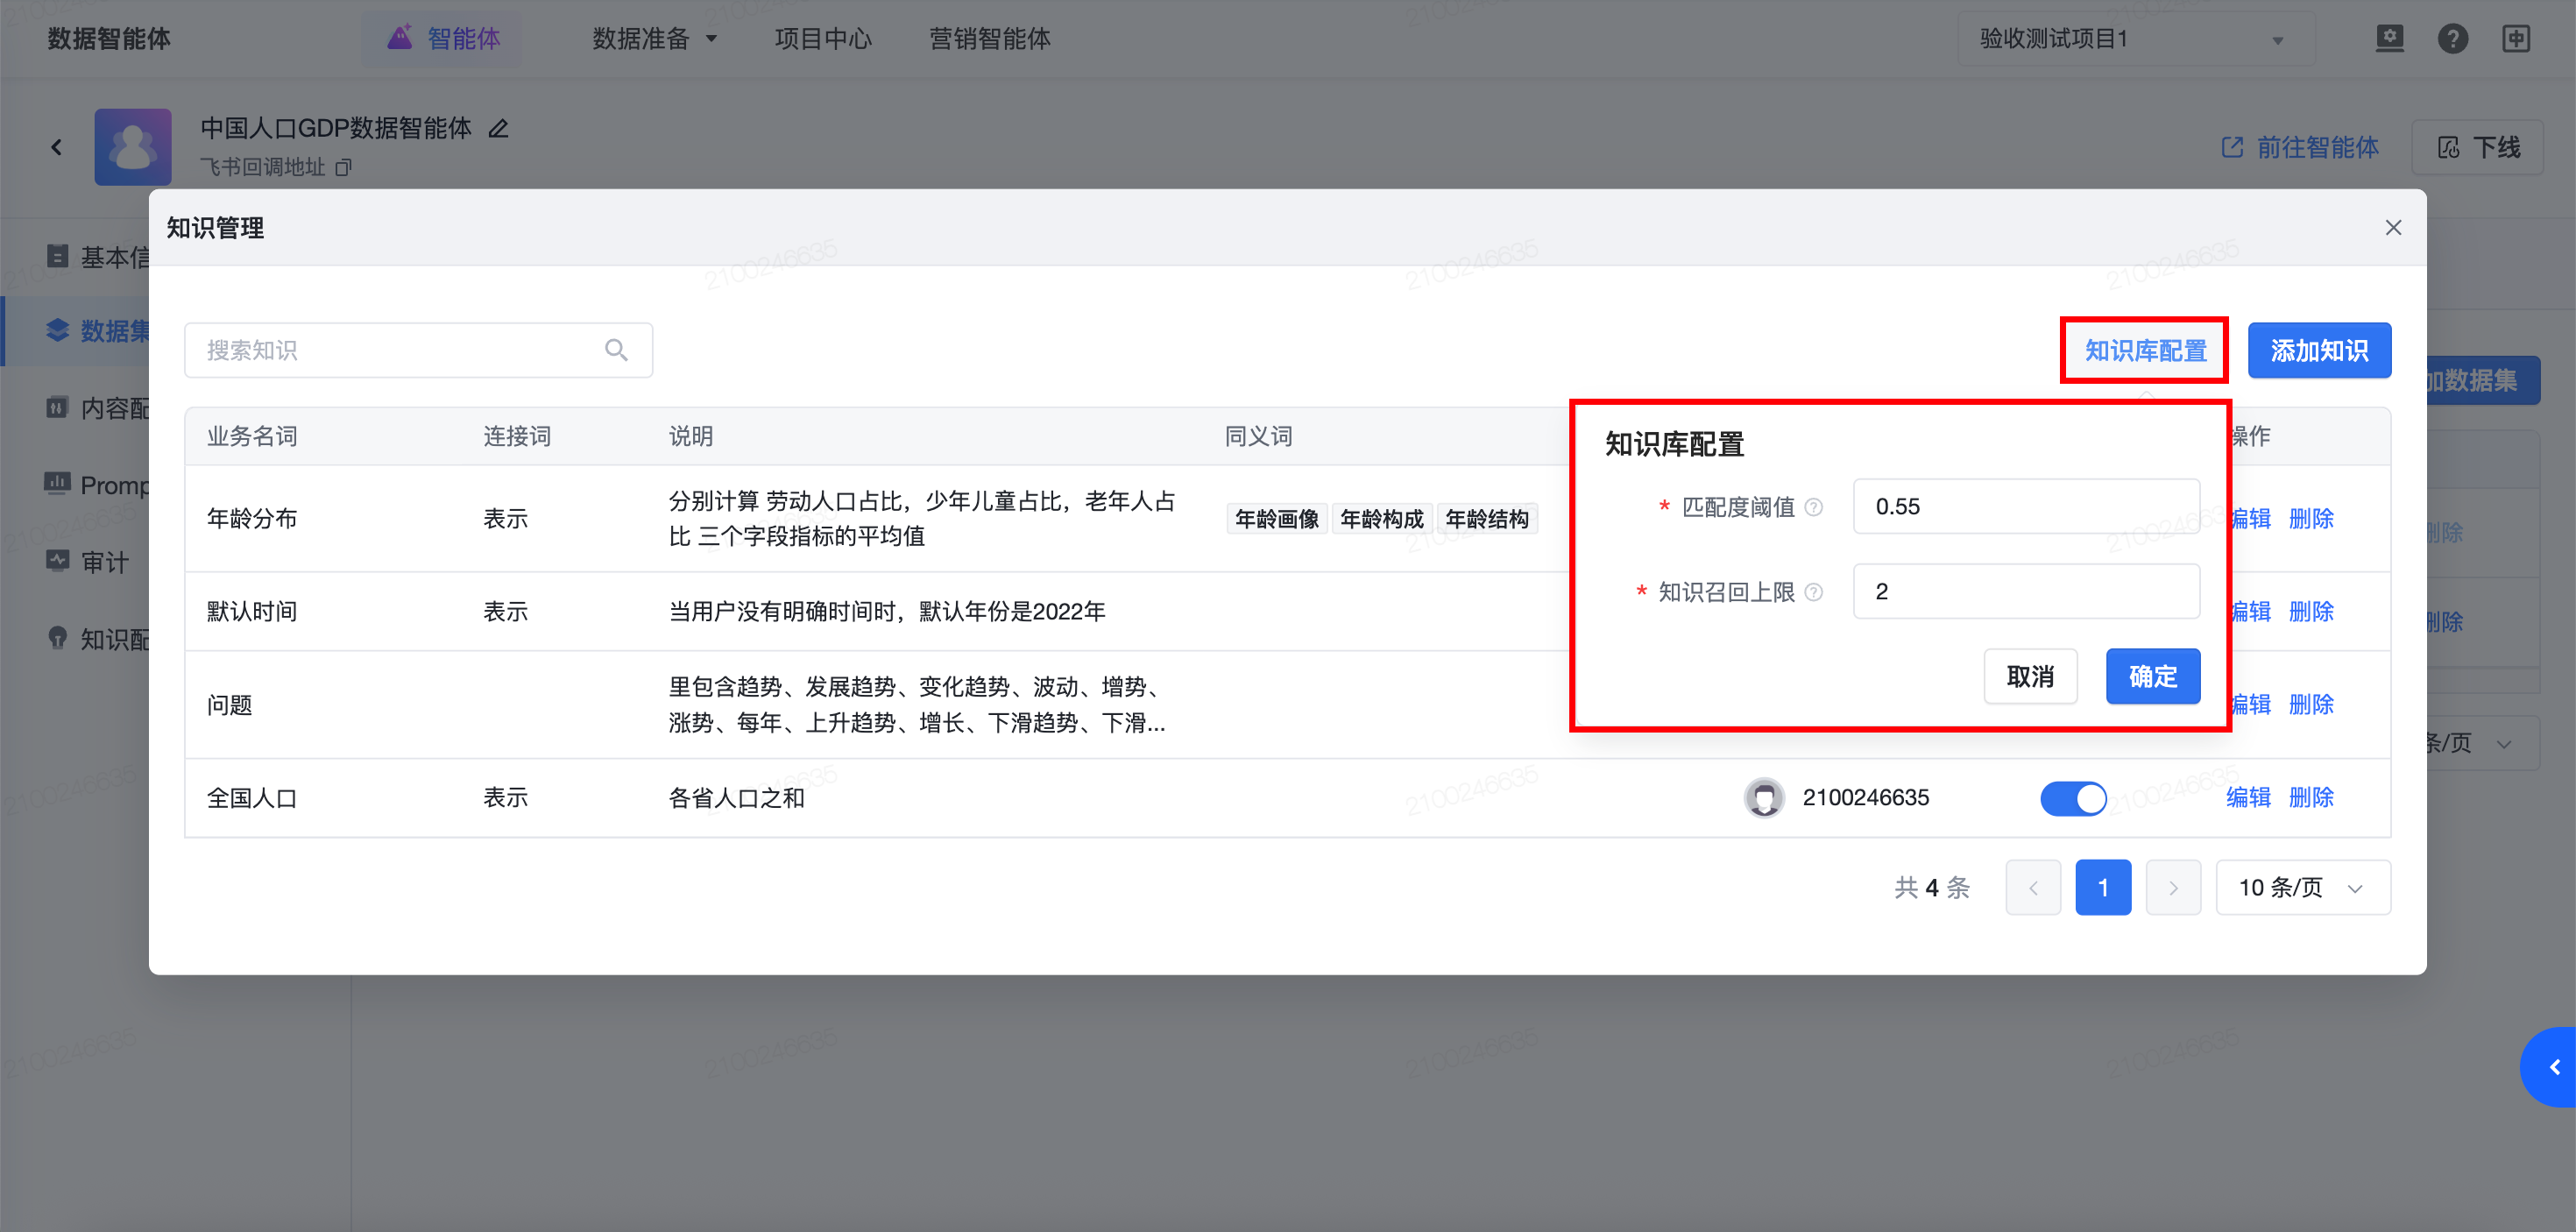This screenshot has width=2576, height=1232.
Task: Click 删除 for 默认时间 row
Action: [2311, 611]
